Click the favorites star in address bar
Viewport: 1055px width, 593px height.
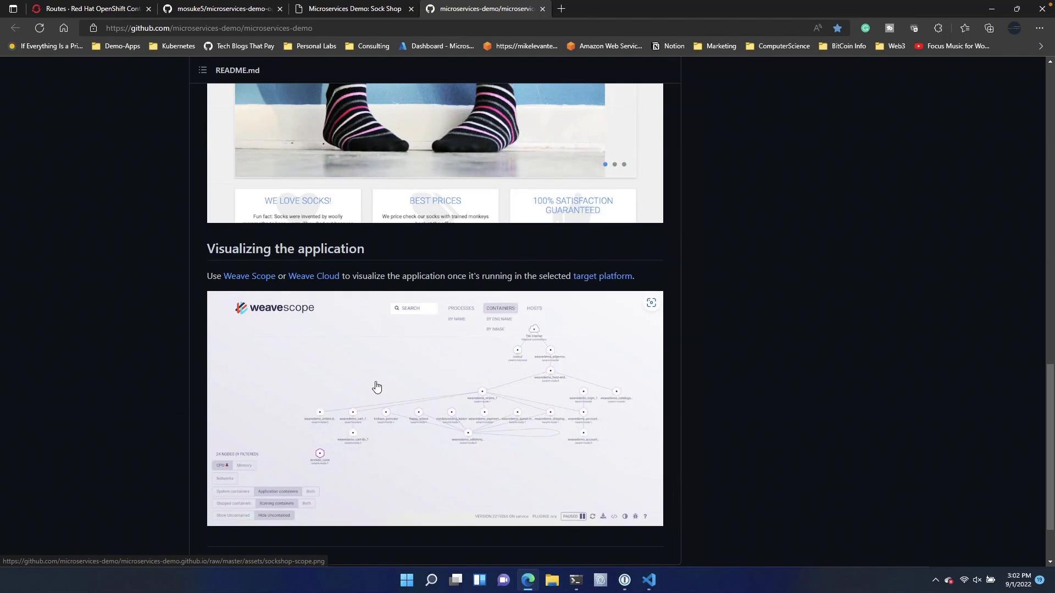[x=837, y=28]
